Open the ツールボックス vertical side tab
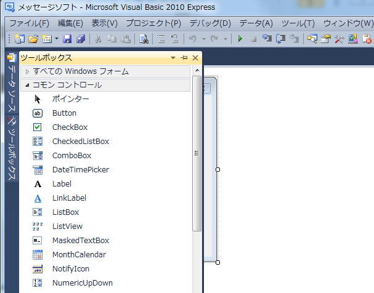The image size is (374, 293). pyautogui.click(x=12, y=148)
